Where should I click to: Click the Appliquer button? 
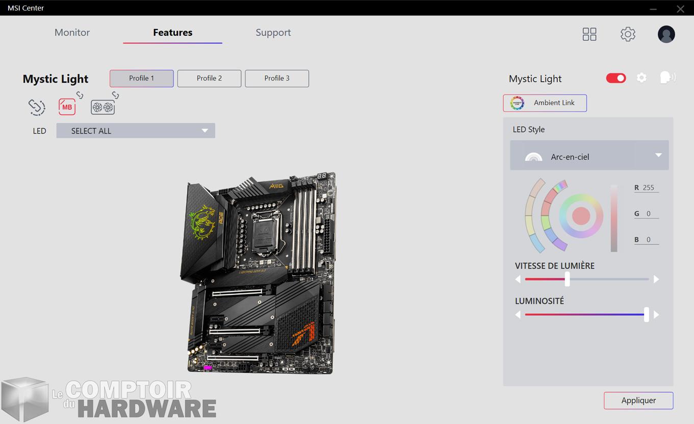638,401
